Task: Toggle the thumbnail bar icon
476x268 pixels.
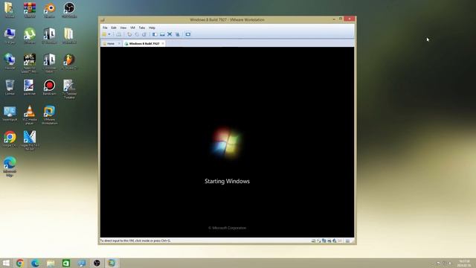Action: (x=162, y=34)
